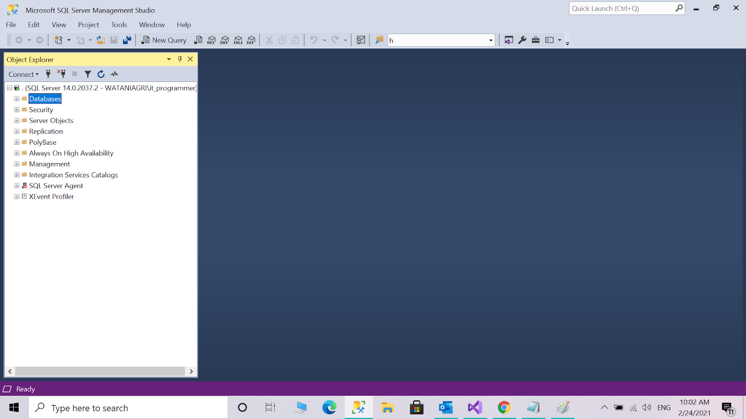This screenshot has width=746, height=419.
Task: Click the find text box containing h
Action: click(437, 41)
